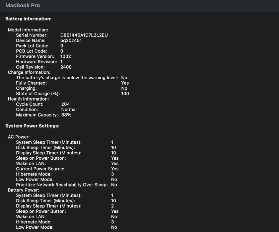This screenshot has width=279, height=232.
Task: Select the AC Power label
Action: pyautogui.click(x=19, y=137)
